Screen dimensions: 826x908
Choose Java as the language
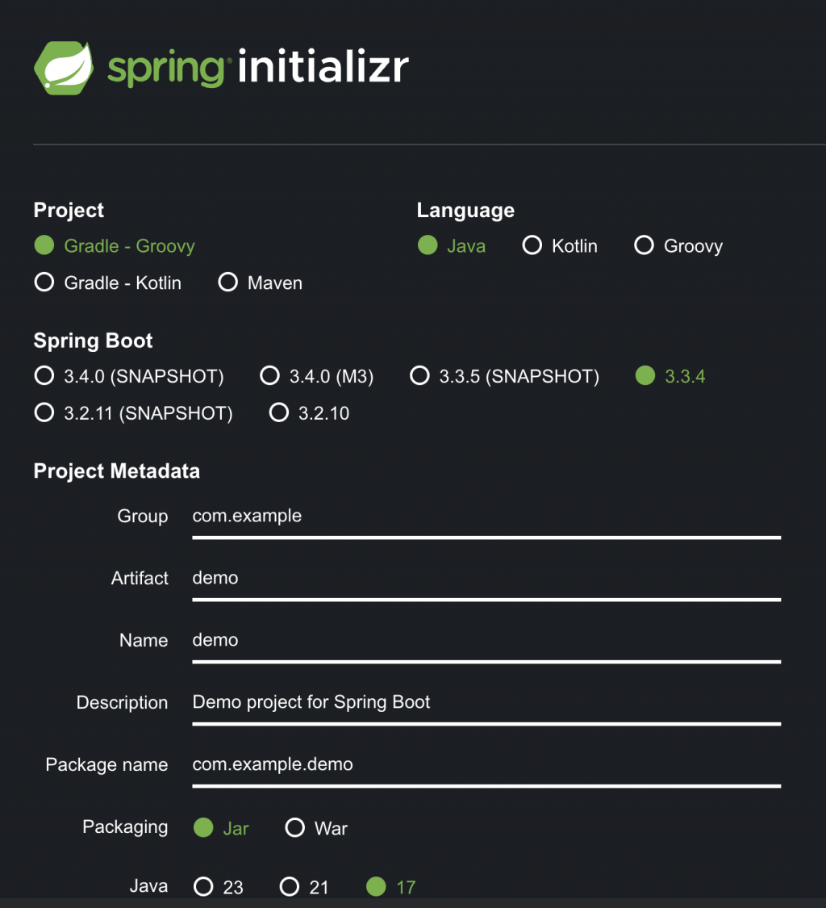tap(428, 246)
